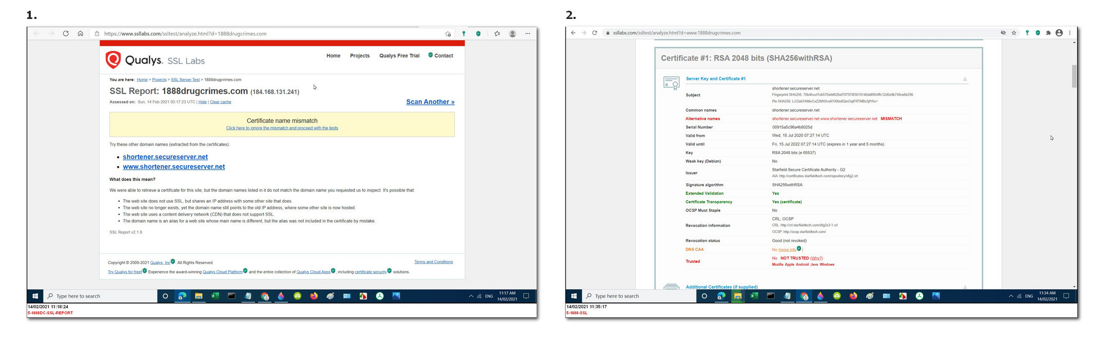Screen dimensions: 1105x345
Task: Open the Qualys Cloud Apps link
Action: coord(313,272)
